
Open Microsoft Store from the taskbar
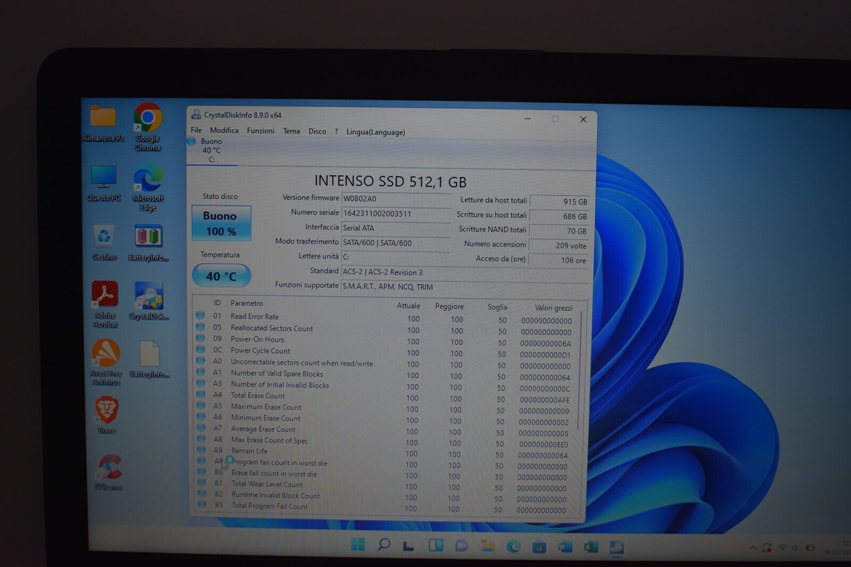tap(539, 546)
